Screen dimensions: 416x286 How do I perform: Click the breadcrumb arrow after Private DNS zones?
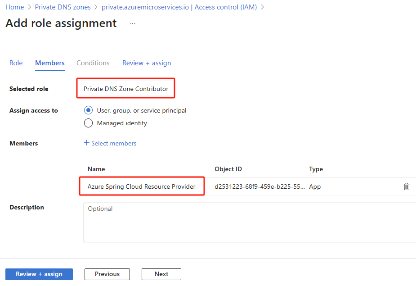tap(97, 7)
